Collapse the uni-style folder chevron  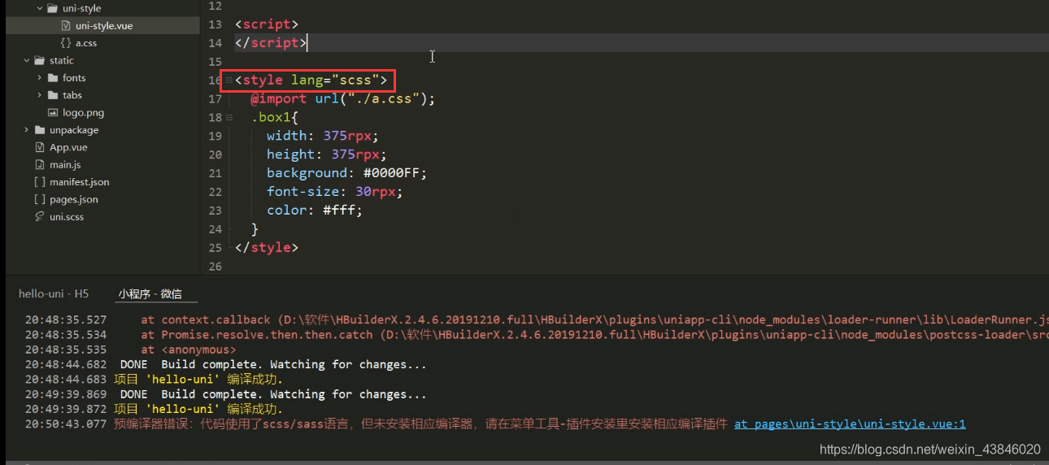click(40, 8)
